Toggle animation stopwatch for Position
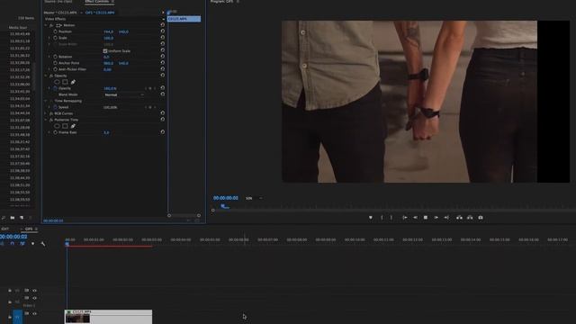 56,31
